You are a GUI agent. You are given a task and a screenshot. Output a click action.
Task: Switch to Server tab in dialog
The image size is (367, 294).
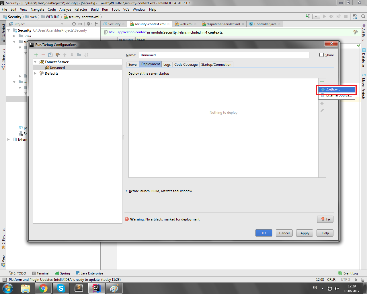[133, 64]
